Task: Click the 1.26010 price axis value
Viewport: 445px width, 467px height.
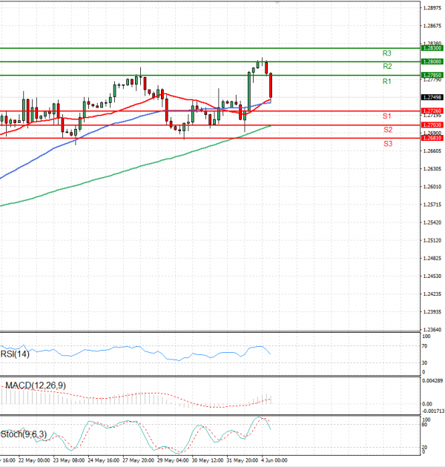Action: point(432,187)
